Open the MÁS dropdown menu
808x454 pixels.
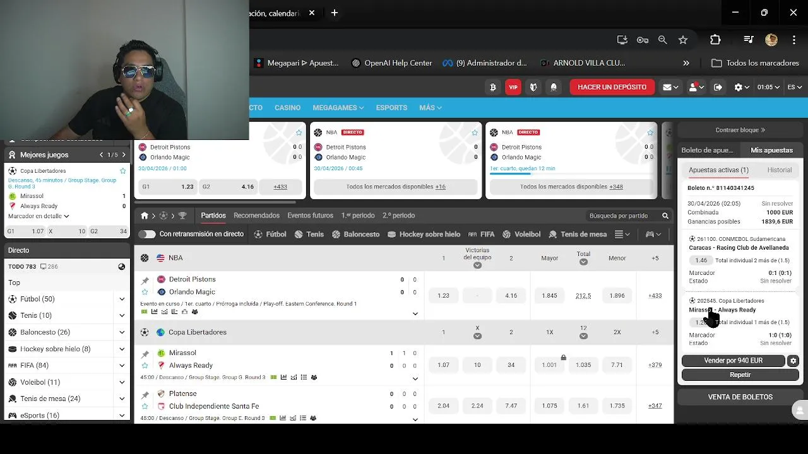pyautogui.click(x=430, y=108)
